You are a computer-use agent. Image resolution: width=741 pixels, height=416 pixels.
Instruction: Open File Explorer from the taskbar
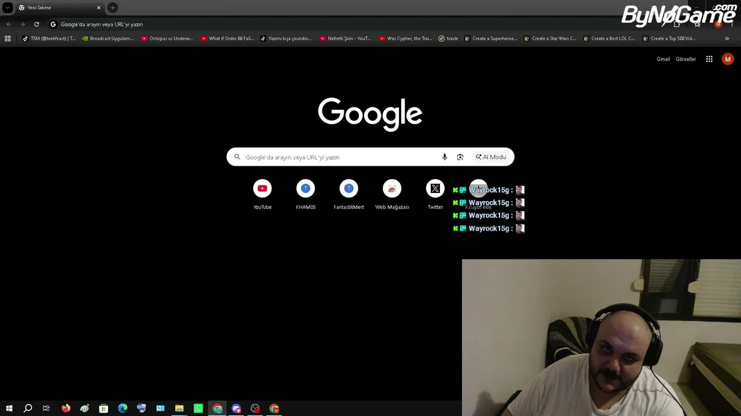[x=179, y=408]
